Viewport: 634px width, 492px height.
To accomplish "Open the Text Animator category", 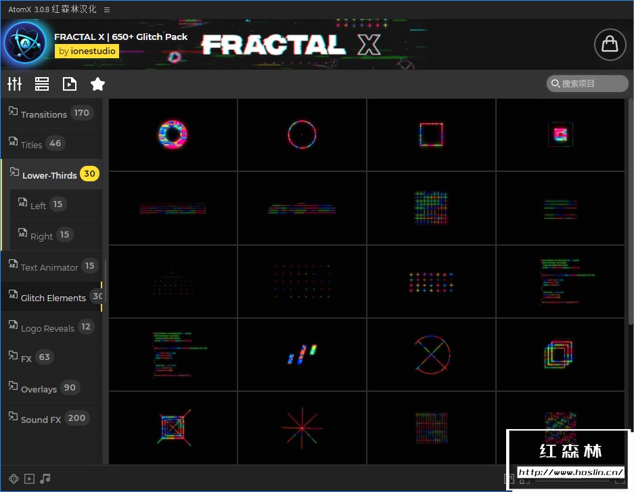I will 51,266.
